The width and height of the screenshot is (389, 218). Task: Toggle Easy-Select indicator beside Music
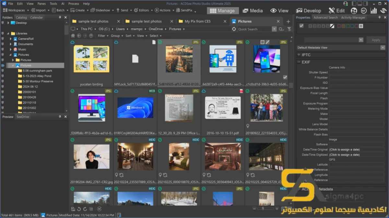(x=3, y=49)
